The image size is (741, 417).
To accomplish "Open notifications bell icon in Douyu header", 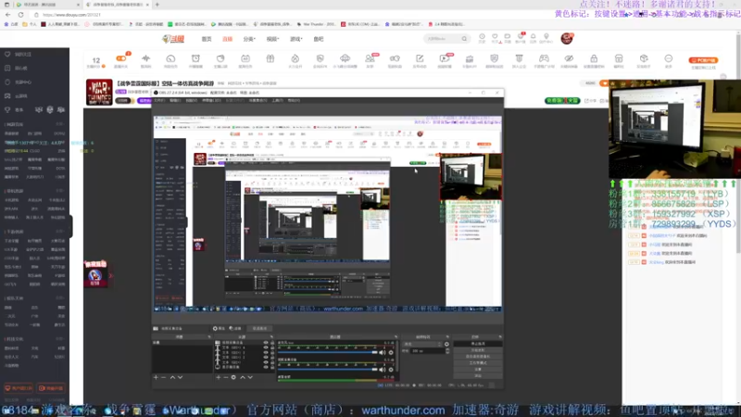I will pyautogui.click(x=534, y=36).
